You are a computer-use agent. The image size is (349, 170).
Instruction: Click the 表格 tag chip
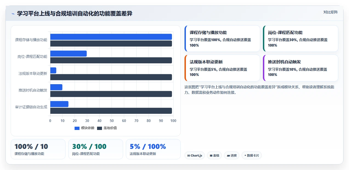214,155
